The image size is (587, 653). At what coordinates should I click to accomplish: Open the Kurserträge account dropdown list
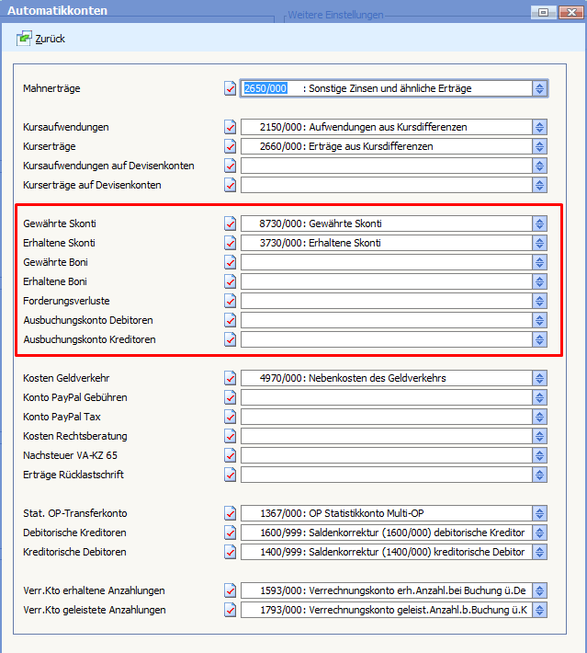pyautogui.click(x=540, y=147)
